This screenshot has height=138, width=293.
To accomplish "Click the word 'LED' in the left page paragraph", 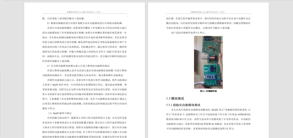I will pos(109,52).
